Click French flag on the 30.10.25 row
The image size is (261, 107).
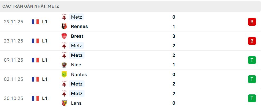[35, 98]
